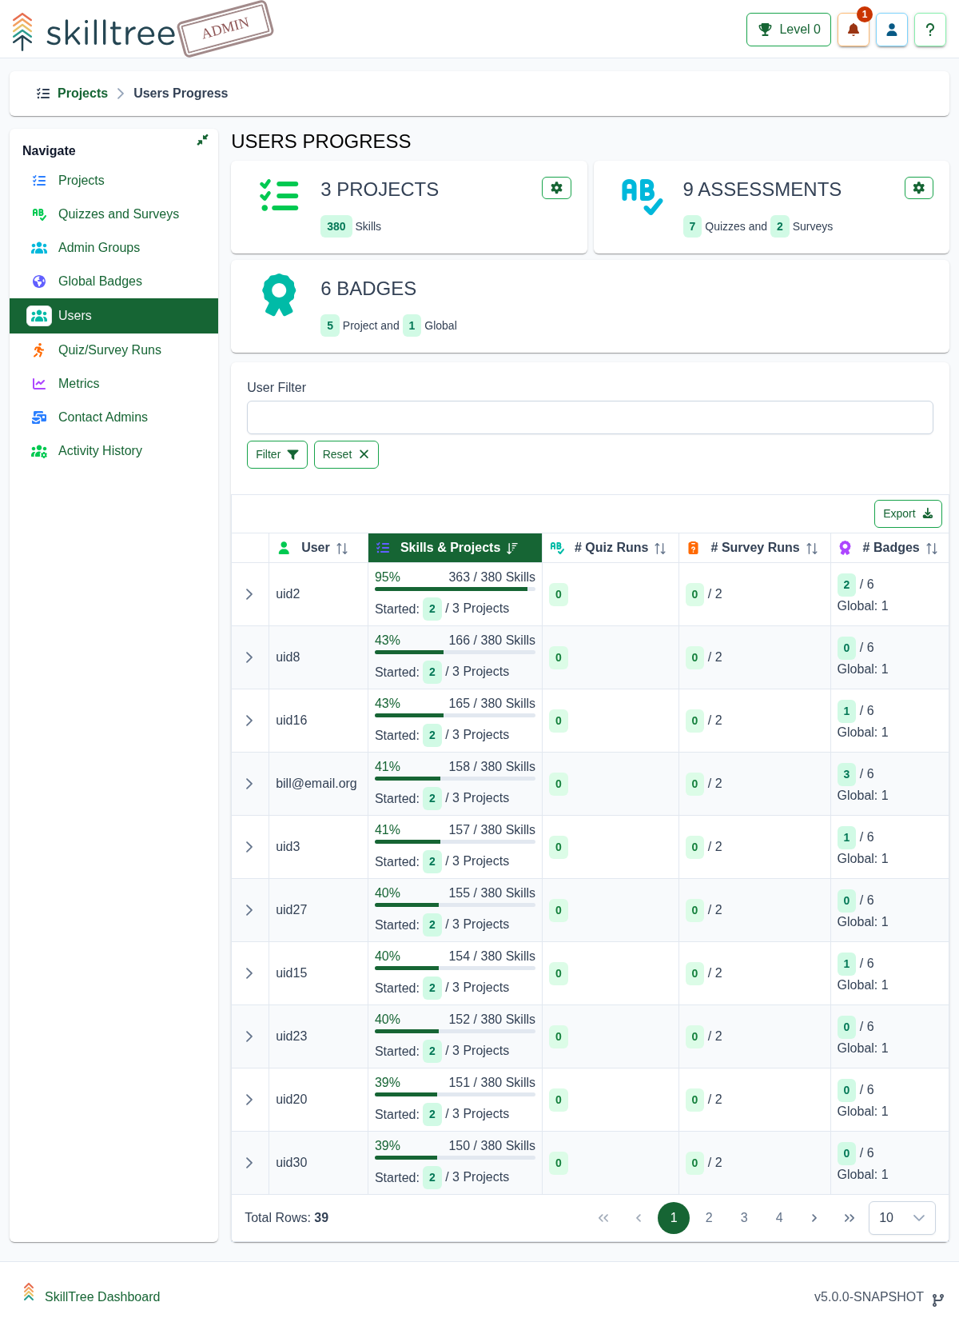
Task: Click the Badges ribbon icon
Action: tap(279, 295)
